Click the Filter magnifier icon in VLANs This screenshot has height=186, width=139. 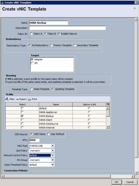(x=7, y=99)
